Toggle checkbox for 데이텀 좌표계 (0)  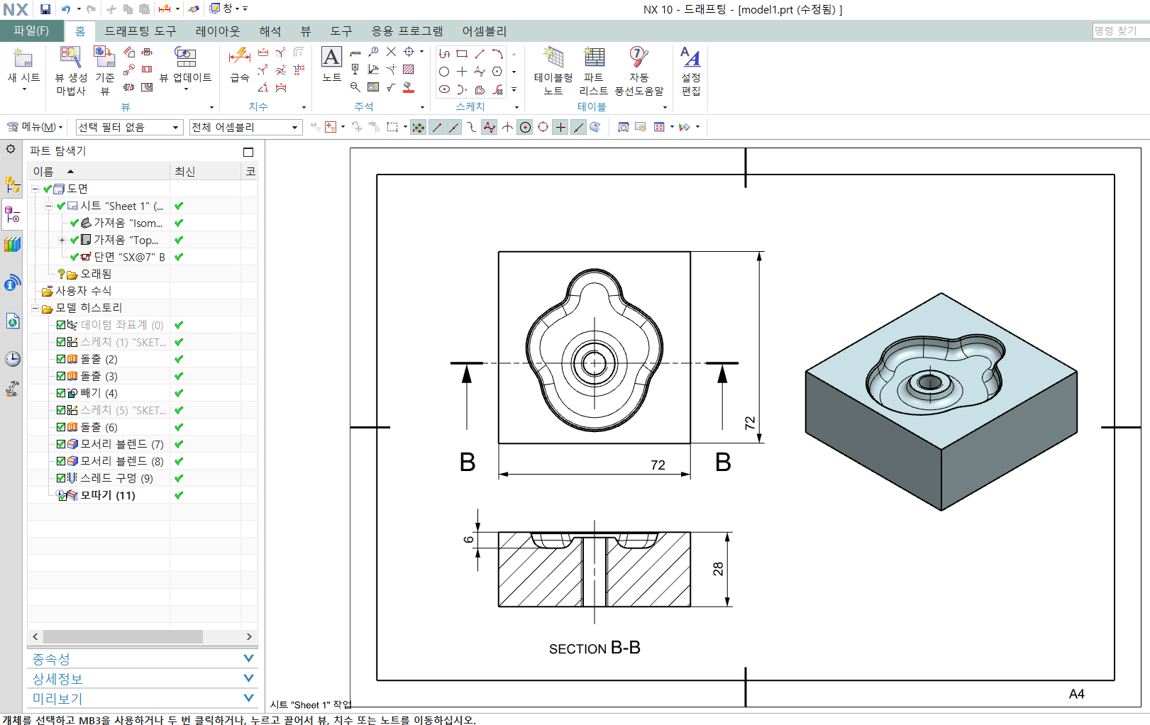point(61,325)
